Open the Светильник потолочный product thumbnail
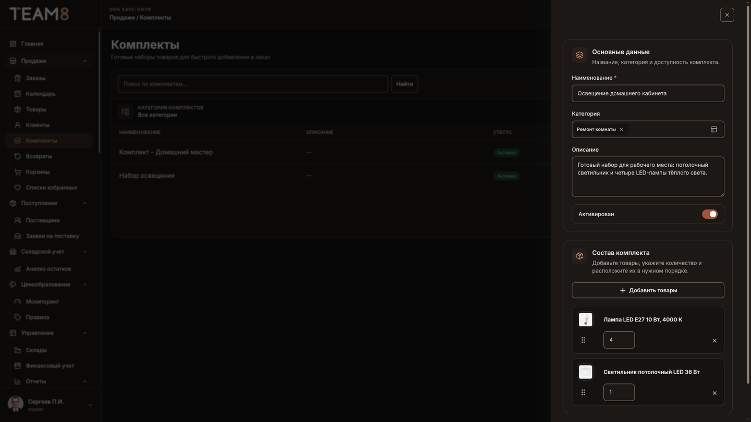This screenshot has height=422, width=751. pyautogui.click(x=586, y=372)
